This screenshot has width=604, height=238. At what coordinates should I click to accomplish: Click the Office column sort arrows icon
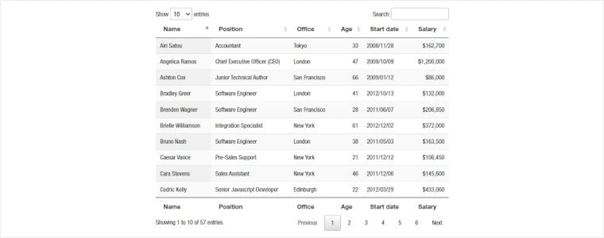click(x=329, y=29)
